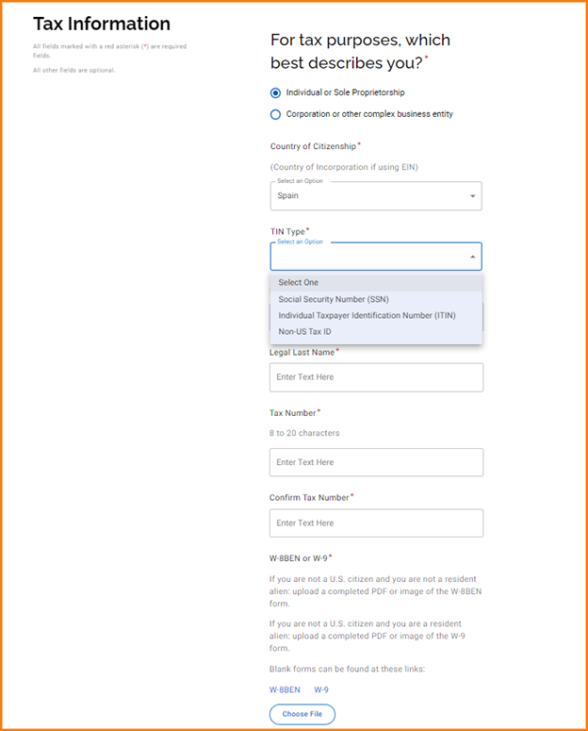Collapse TIN Type list using its arrow icon
Viewport: 588px width, 731px height.
(x=472, y=257)
